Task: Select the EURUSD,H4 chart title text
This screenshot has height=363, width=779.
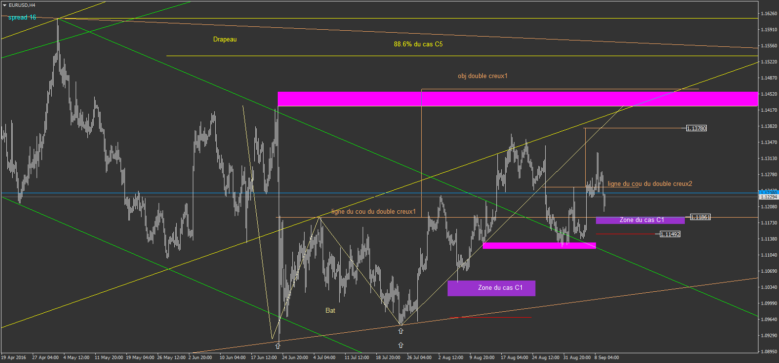Action: pyautogui.click(x=22, y=5)
